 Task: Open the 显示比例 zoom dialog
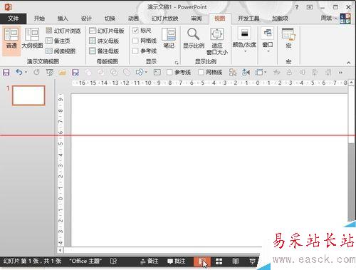(x=194, y=38)
